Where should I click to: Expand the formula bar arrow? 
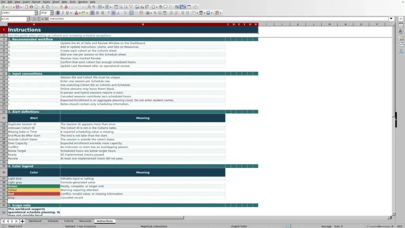(391, 19)
